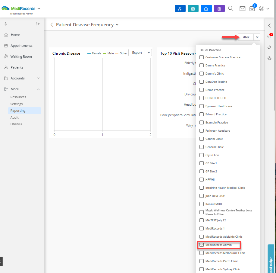276x273 pixels.
Task: Collapse the sidebar navigation menu icon
Action: tap(38, 24)
